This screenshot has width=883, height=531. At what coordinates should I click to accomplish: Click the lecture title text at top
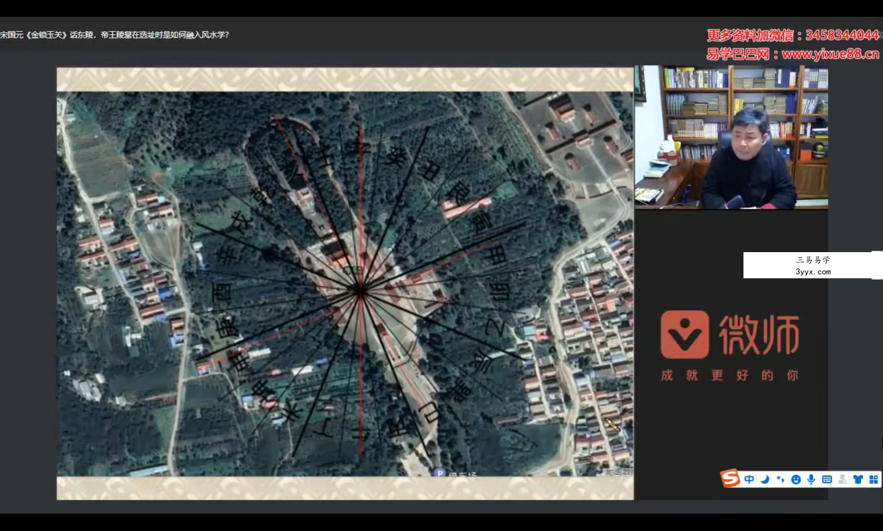[114, 35]
